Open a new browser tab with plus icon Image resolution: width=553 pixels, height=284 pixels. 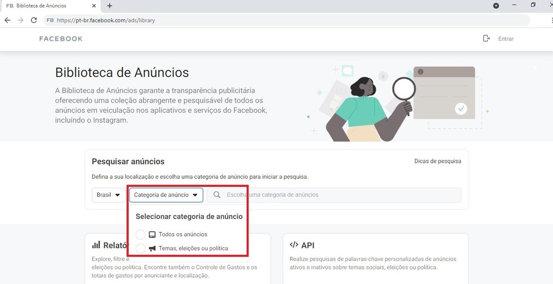point(110,6)
